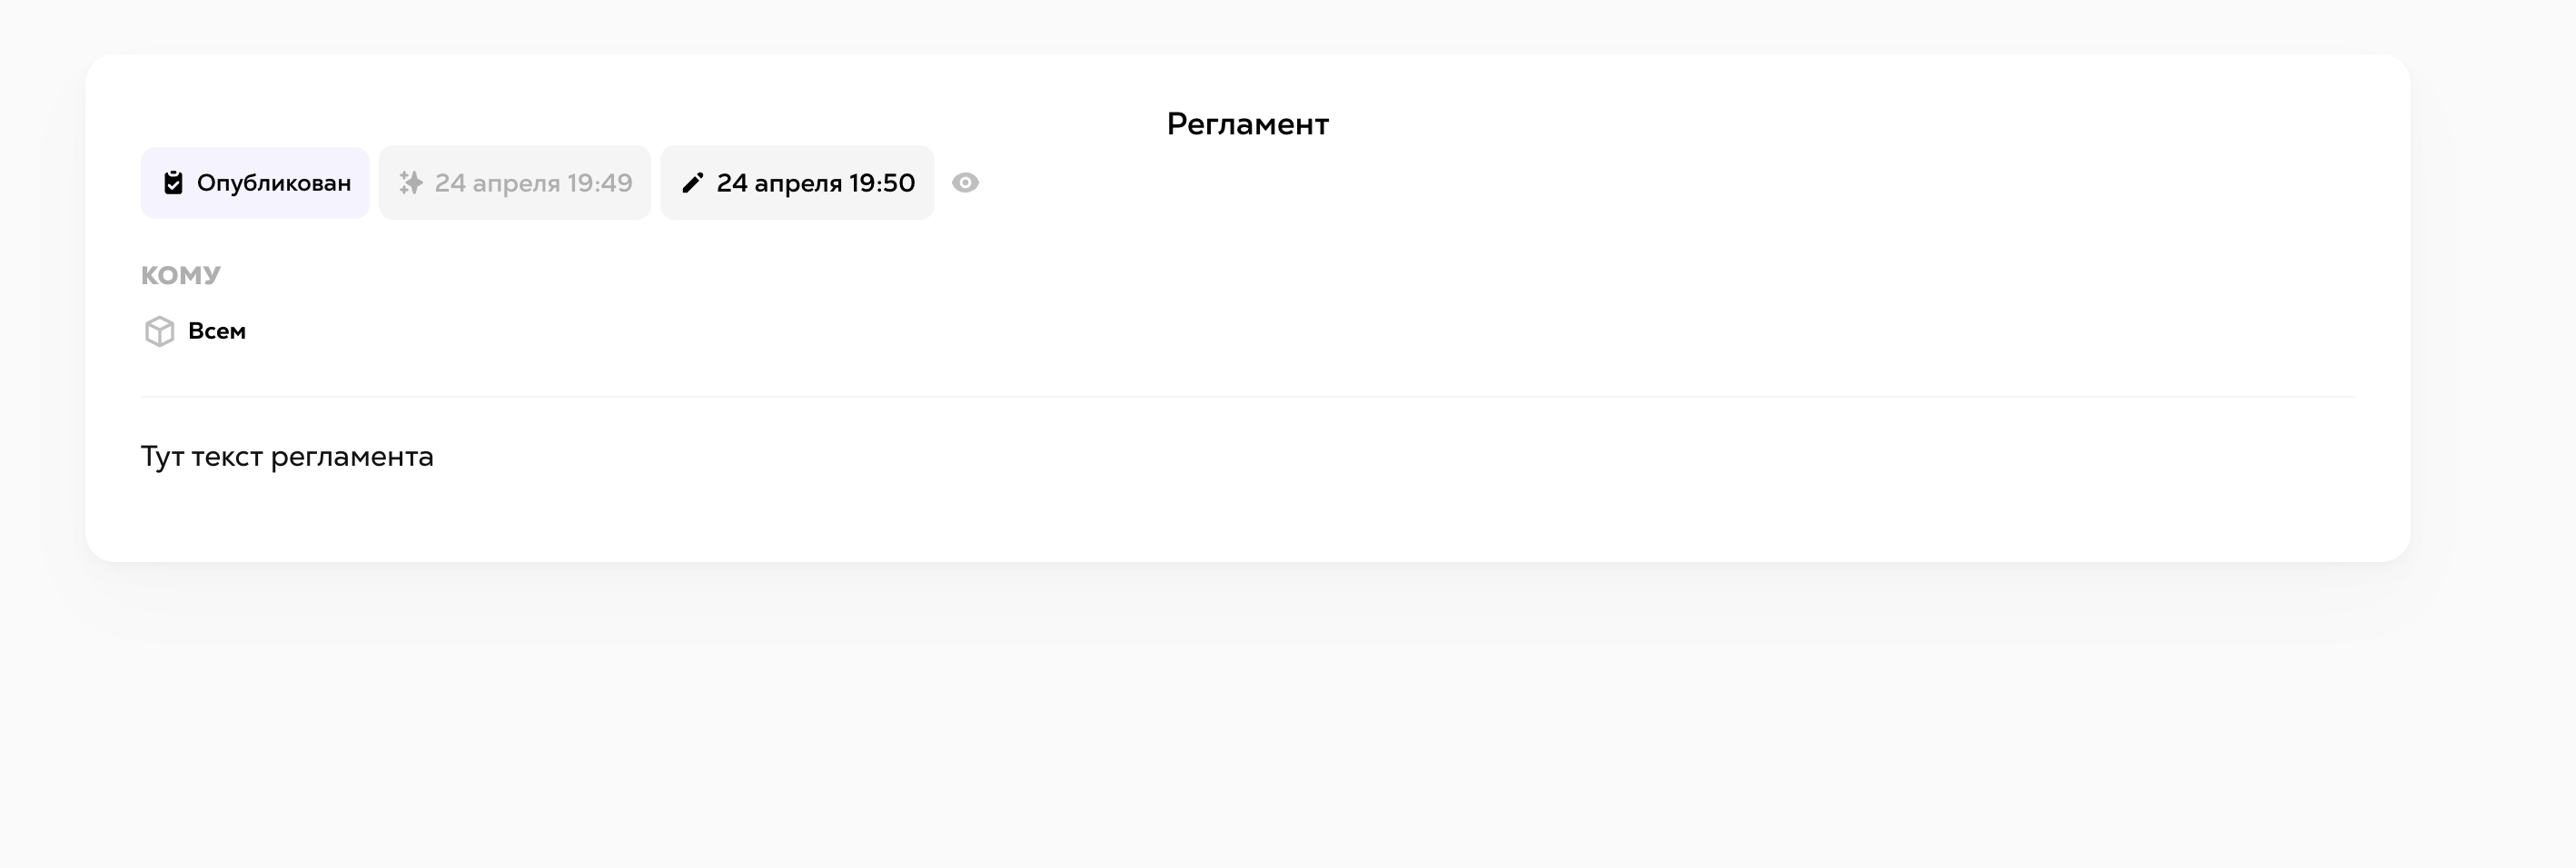Image resolution: width=2576 pixels, height=868 pixels.
Task: Click the body text Тут текст регламента
Action: pyautogui.click(x=287, y=457)
